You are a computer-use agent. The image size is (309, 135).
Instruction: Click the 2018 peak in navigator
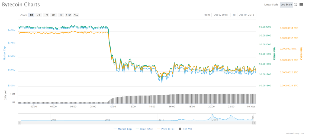pyautogui.click(x=213, y=114)
